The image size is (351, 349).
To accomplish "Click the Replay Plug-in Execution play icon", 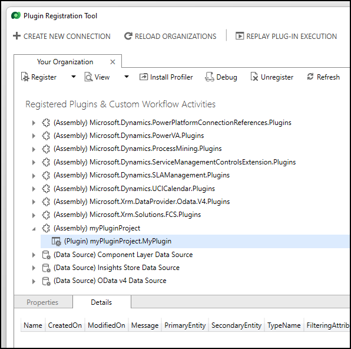I will pos(240,36).
